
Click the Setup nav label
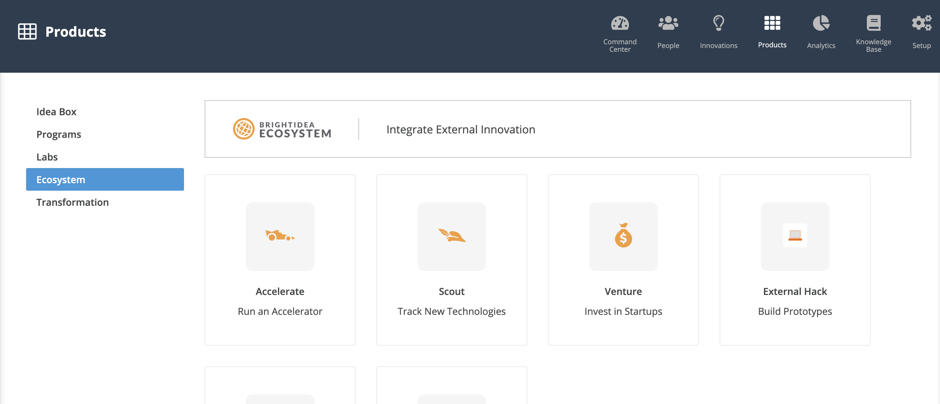pos(921,46)
